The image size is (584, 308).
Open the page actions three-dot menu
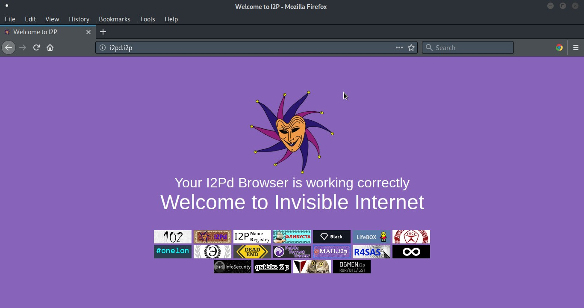(x=399, y=47)
